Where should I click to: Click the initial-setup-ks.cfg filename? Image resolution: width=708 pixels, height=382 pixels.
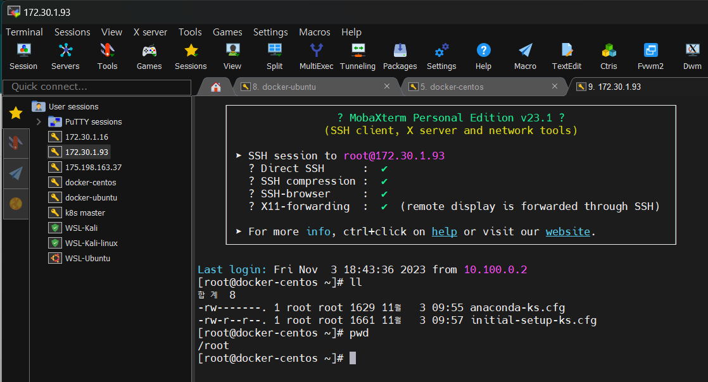533,320
